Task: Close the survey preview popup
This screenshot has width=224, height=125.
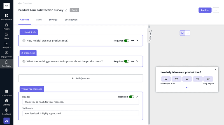Action: coord(215,70)
